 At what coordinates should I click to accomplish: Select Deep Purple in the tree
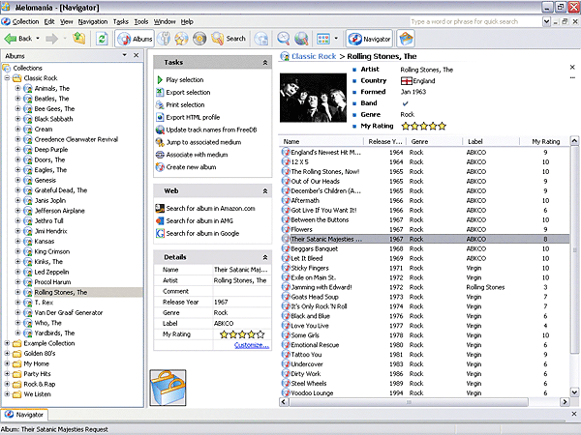pyautogui.click(x=51, y=150)
